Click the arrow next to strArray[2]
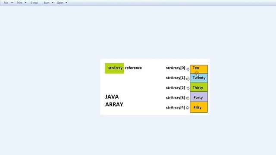276x155 pixels. point(188,88)
